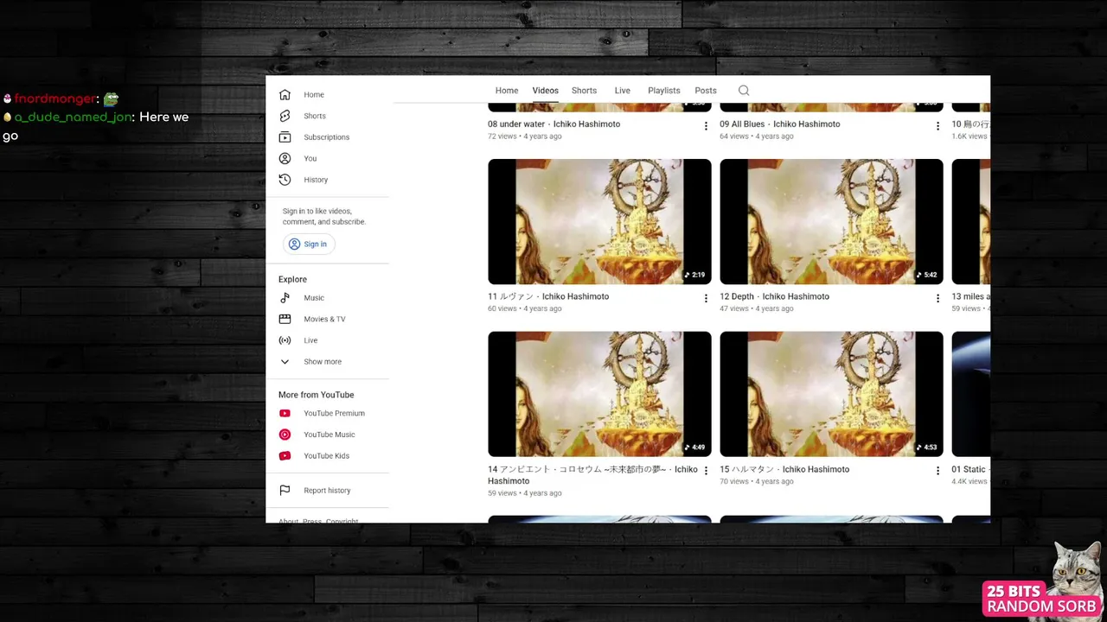The image size is (1107, 622).
Task: Click the YouTube Kids logo icon
Action: point(285,456)
